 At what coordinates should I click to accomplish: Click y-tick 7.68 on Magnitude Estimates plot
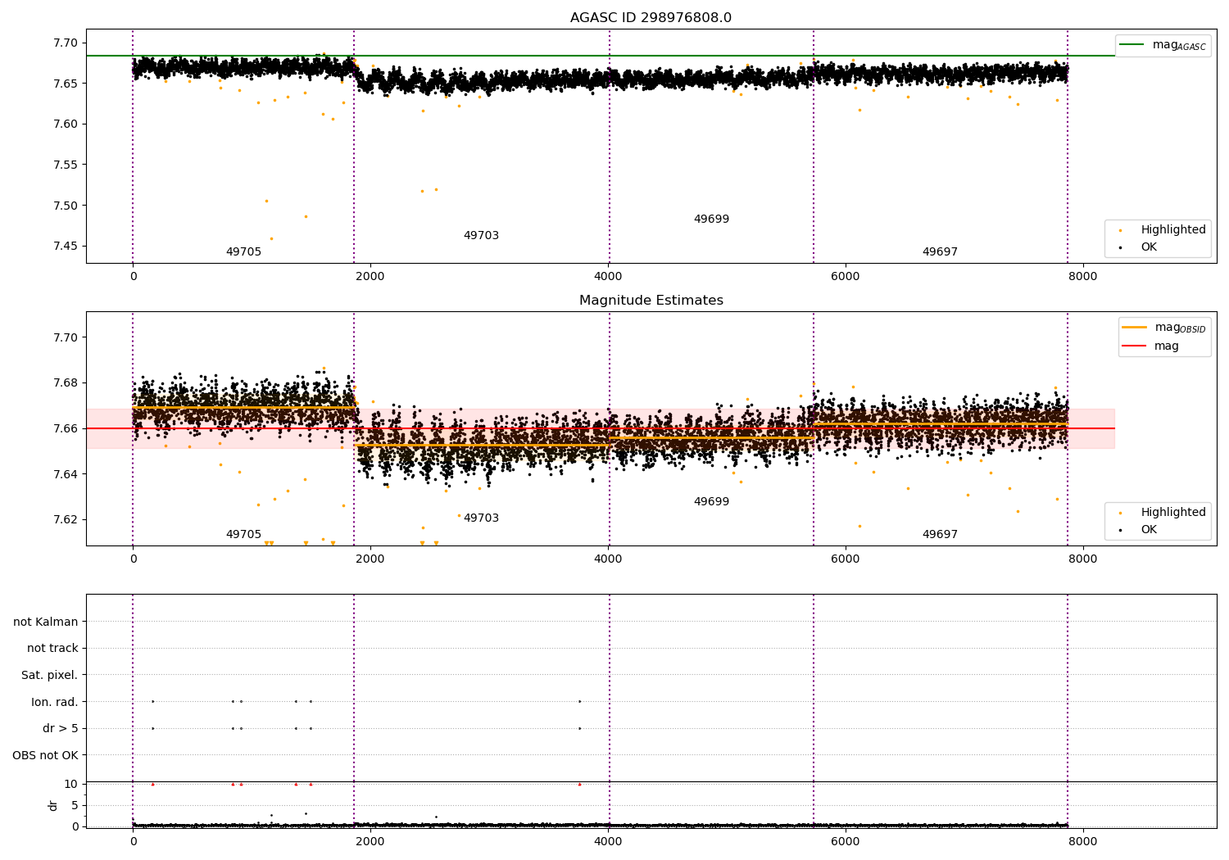click(x=66, y=383)
